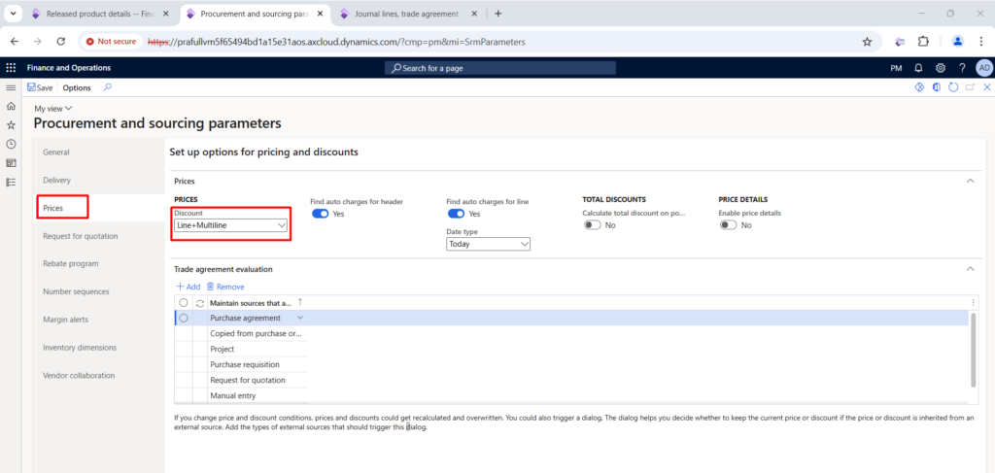Open Modules list icon in sidebar
The width and height of the screenshot is (995, 473).
10,182
